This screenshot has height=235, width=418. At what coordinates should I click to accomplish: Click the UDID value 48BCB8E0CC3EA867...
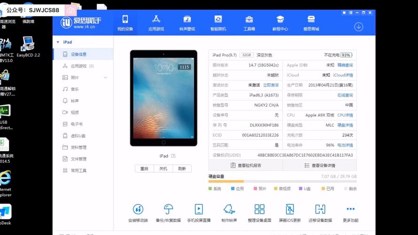305,155
